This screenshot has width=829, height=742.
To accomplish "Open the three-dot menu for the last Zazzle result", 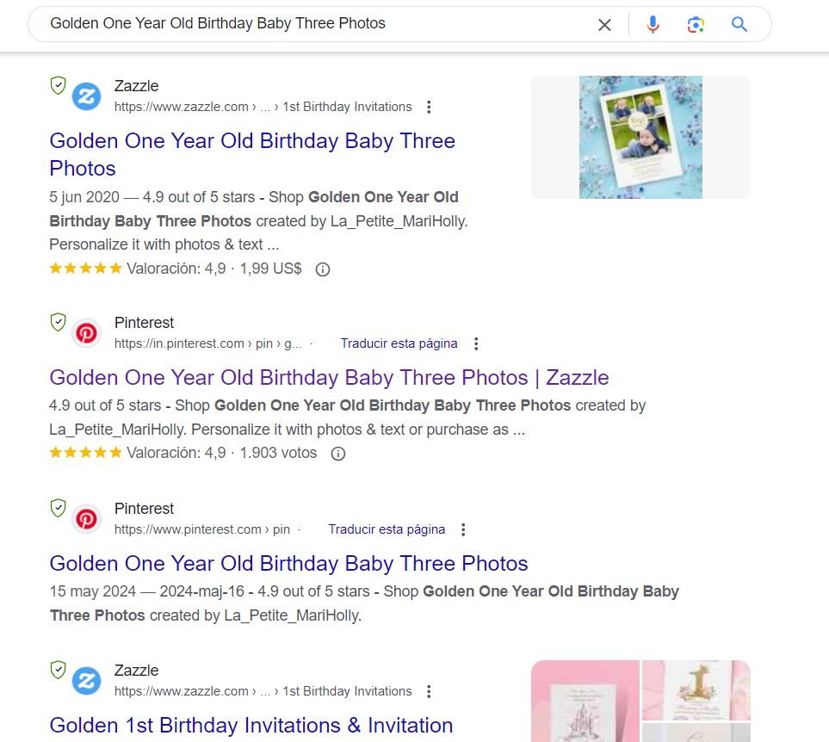I will pyautogui.click(x=429, y=691).
